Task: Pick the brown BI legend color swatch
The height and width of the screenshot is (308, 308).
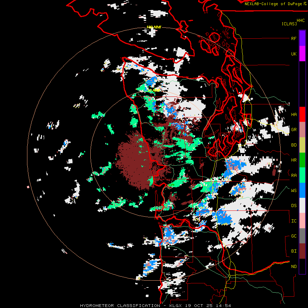Action: 302,251
